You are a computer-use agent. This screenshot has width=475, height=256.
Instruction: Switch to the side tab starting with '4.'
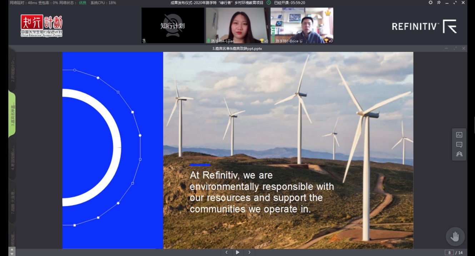(x=12, y=158)
